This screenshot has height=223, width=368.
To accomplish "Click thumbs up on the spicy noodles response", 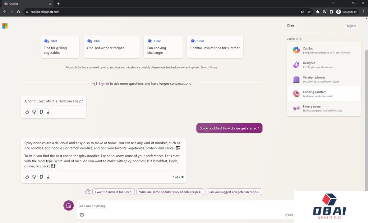I will coord(27,177).
